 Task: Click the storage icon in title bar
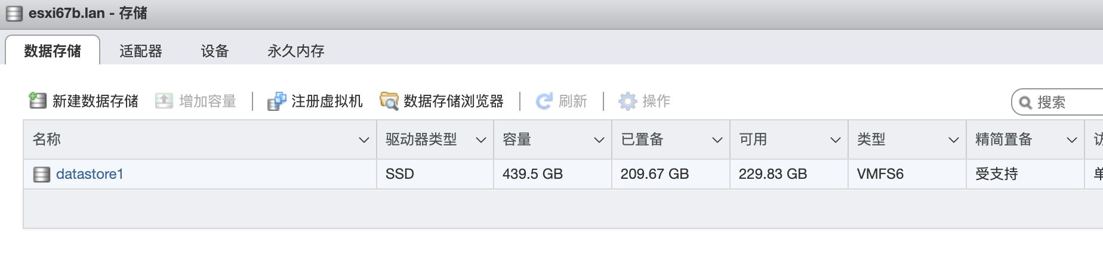pyautogui.click(x=14, y=13)
